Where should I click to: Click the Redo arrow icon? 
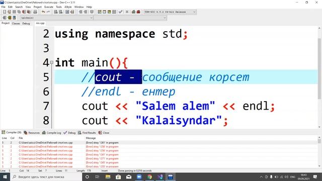pyautogui.click(x=48, y=12)
